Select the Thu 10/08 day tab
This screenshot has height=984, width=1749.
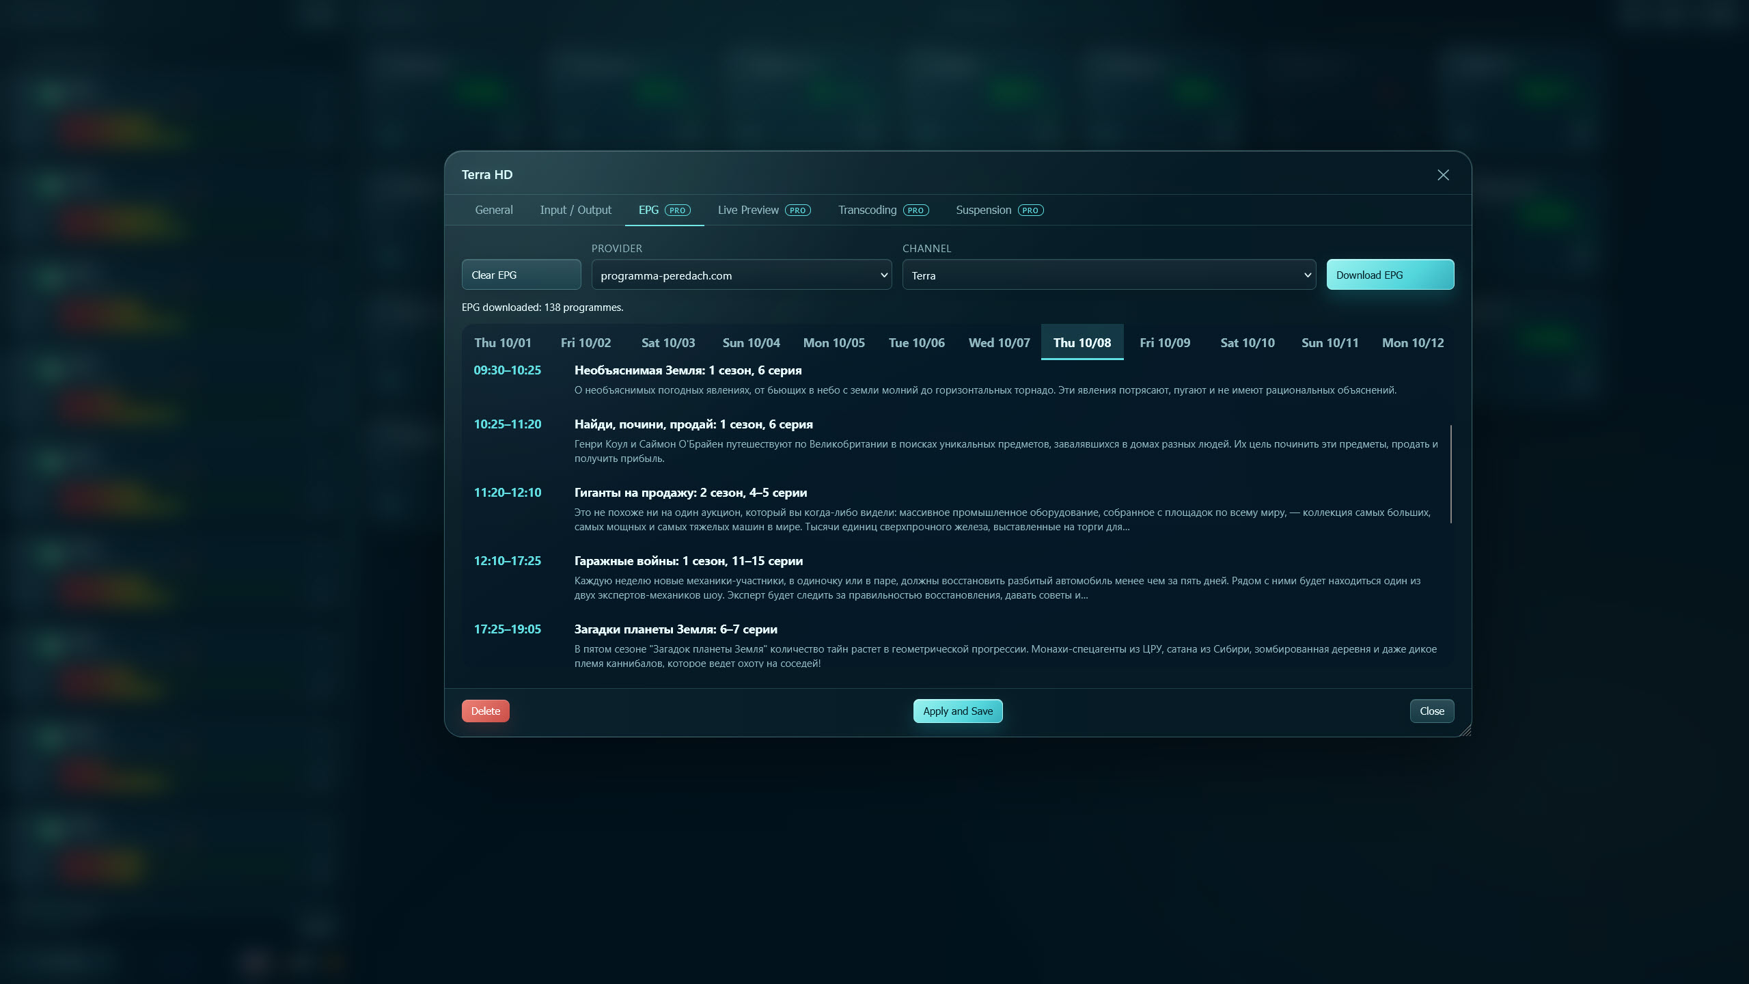(x=1082, y=342)
